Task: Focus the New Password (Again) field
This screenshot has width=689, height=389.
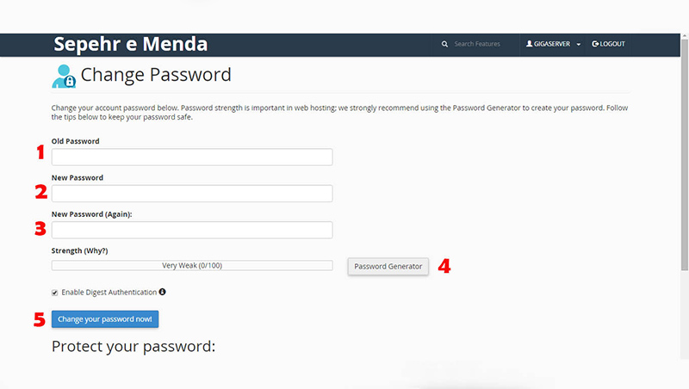Action: point(192,230)
